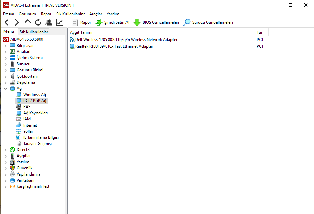Select the Ağ network icon
Viewport: 314px width, 214px height.
pos(12,88)
